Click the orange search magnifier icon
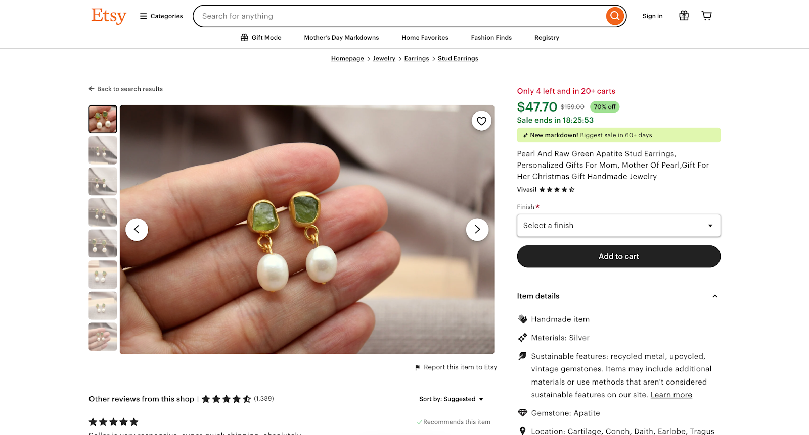The image size is (809, 435). point(614,16)
